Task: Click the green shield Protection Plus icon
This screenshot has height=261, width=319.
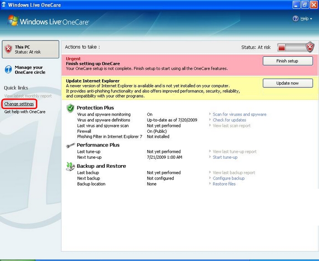Action: click(x=70, y=108)
